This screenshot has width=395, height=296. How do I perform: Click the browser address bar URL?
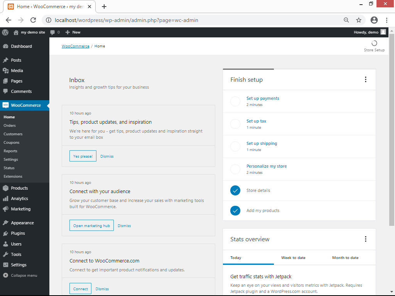(127, 20)
